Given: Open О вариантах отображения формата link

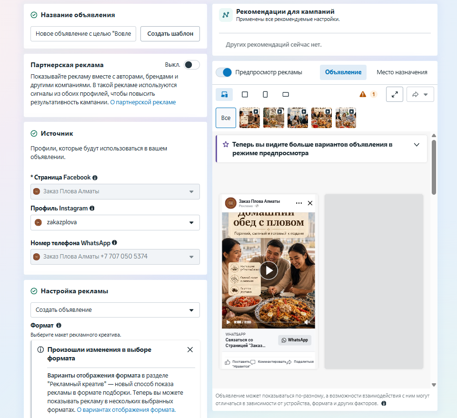Looking at the screenshot, I should pyautogui.click(x=126, y=410).
